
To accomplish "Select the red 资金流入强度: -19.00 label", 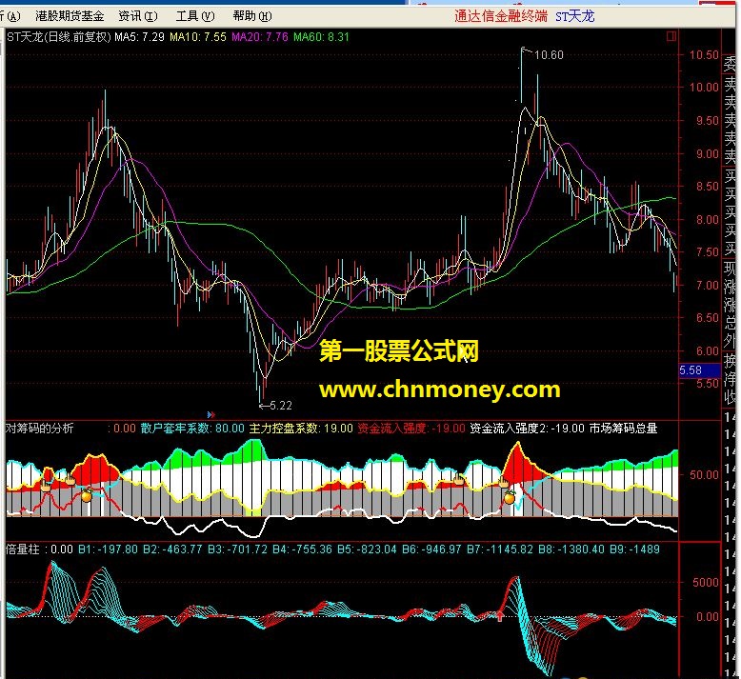I will (411, 429).
